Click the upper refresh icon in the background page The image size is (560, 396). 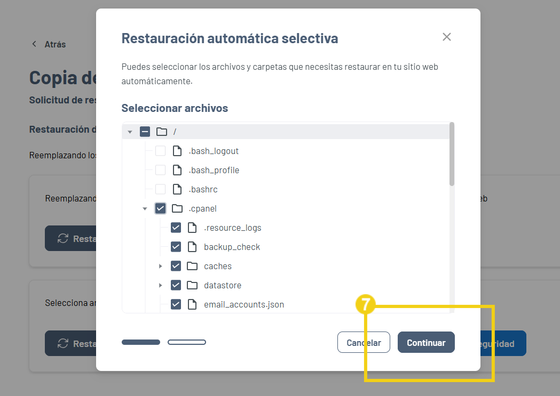coord(63,238)
